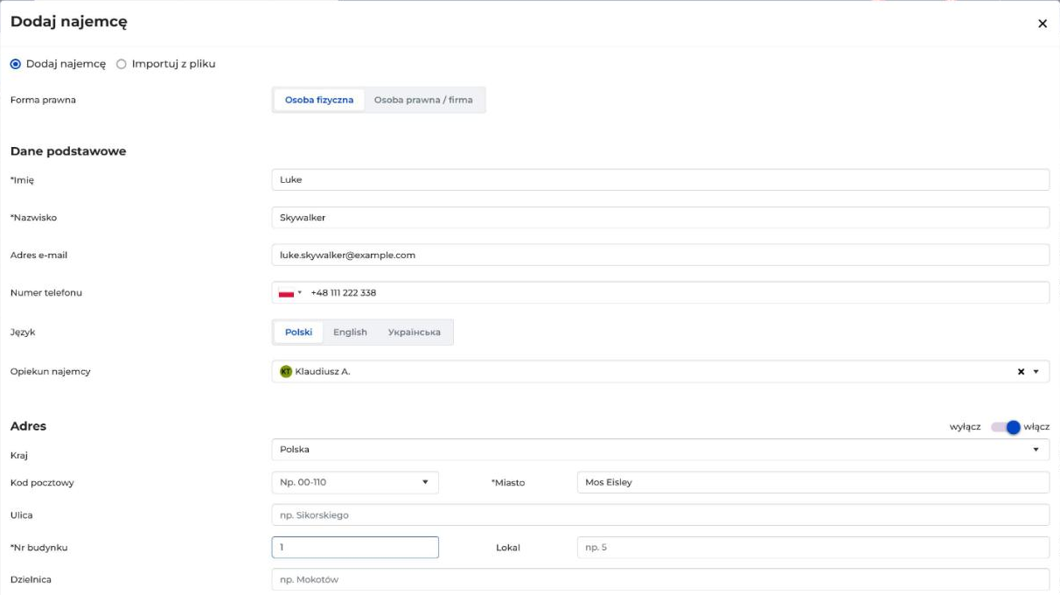Click the Dane podstawowe section heading
This screenshot has width=1060, height=595.
68,151
